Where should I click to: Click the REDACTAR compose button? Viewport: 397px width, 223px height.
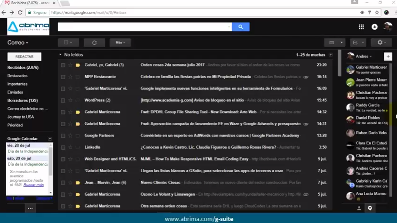(24, 56)
